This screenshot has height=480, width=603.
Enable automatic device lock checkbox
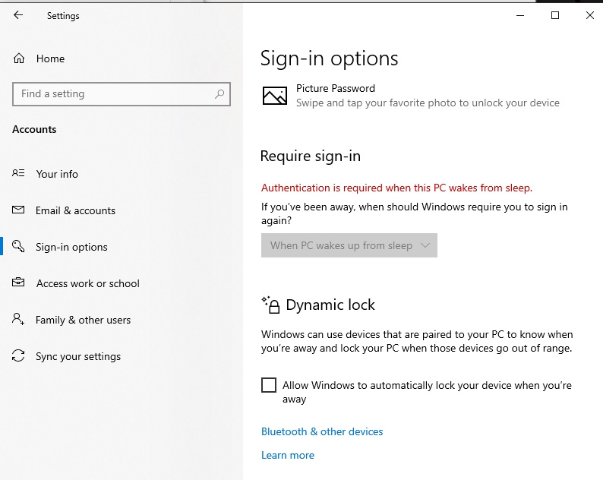[269, 385]
